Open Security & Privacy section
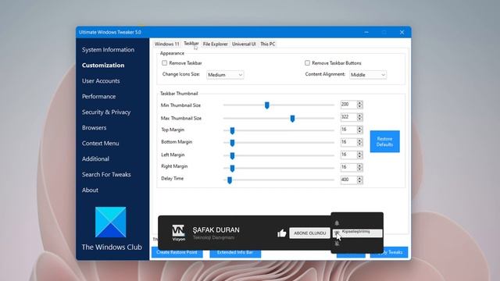 click(x=106, y=112)
